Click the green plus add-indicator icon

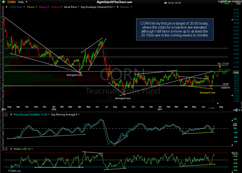pyautogui.click(x=3, y=2)
